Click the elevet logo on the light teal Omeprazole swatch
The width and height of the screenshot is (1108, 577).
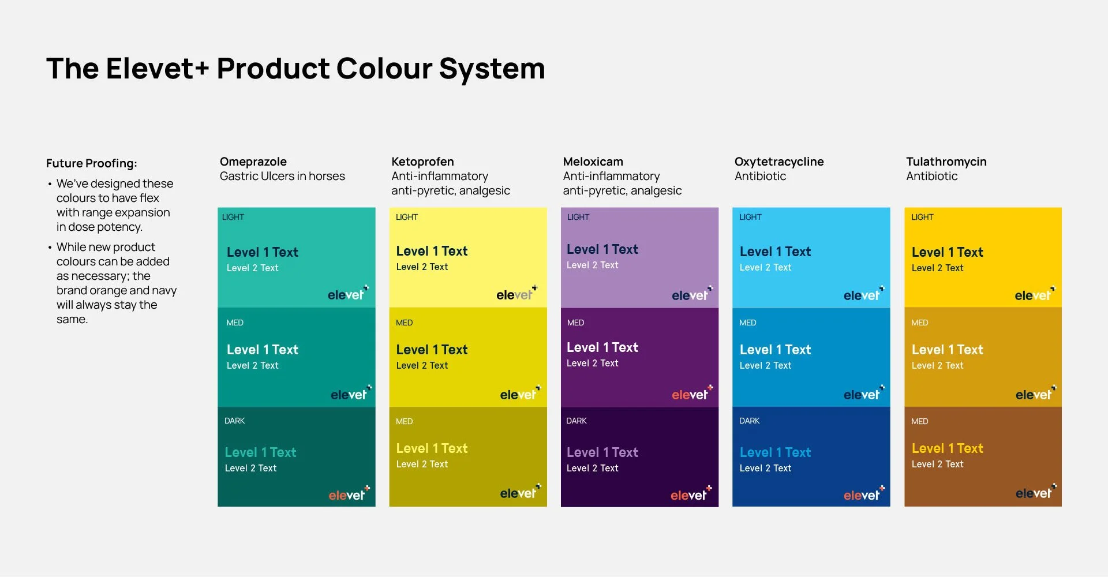(x=348, y=294)
